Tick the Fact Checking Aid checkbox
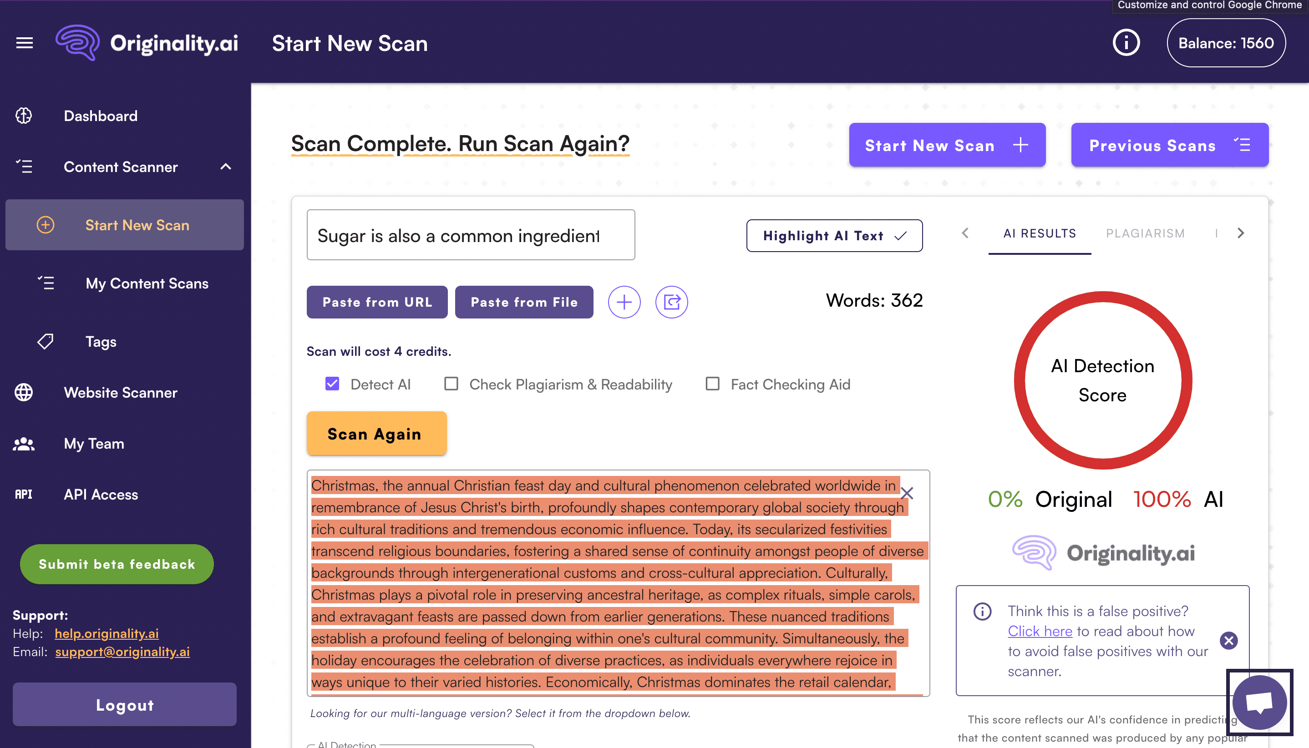1309x748 pixels. (712, 384)
